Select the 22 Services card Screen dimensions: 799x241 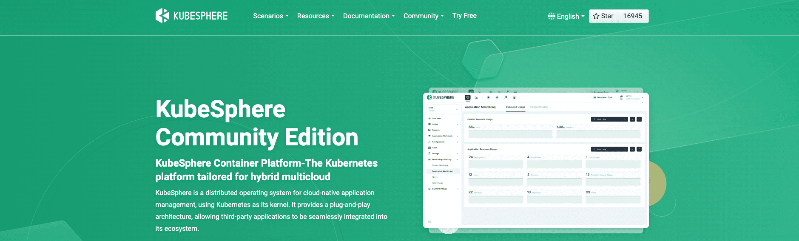(495, 197)
